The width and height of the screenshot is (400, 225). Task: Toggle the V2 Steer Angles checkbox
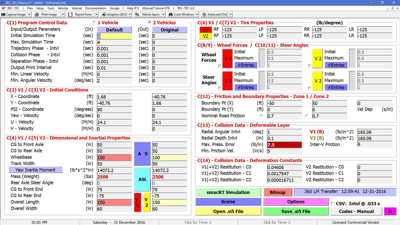coord(309,88)
